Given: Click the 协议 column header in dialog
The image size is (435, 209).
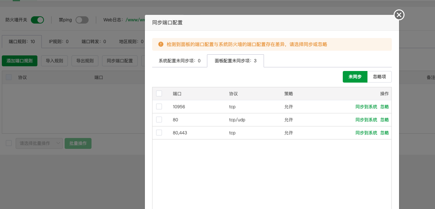Looking at the screenshot, I should pyautogui.click(x=233, y=93).
